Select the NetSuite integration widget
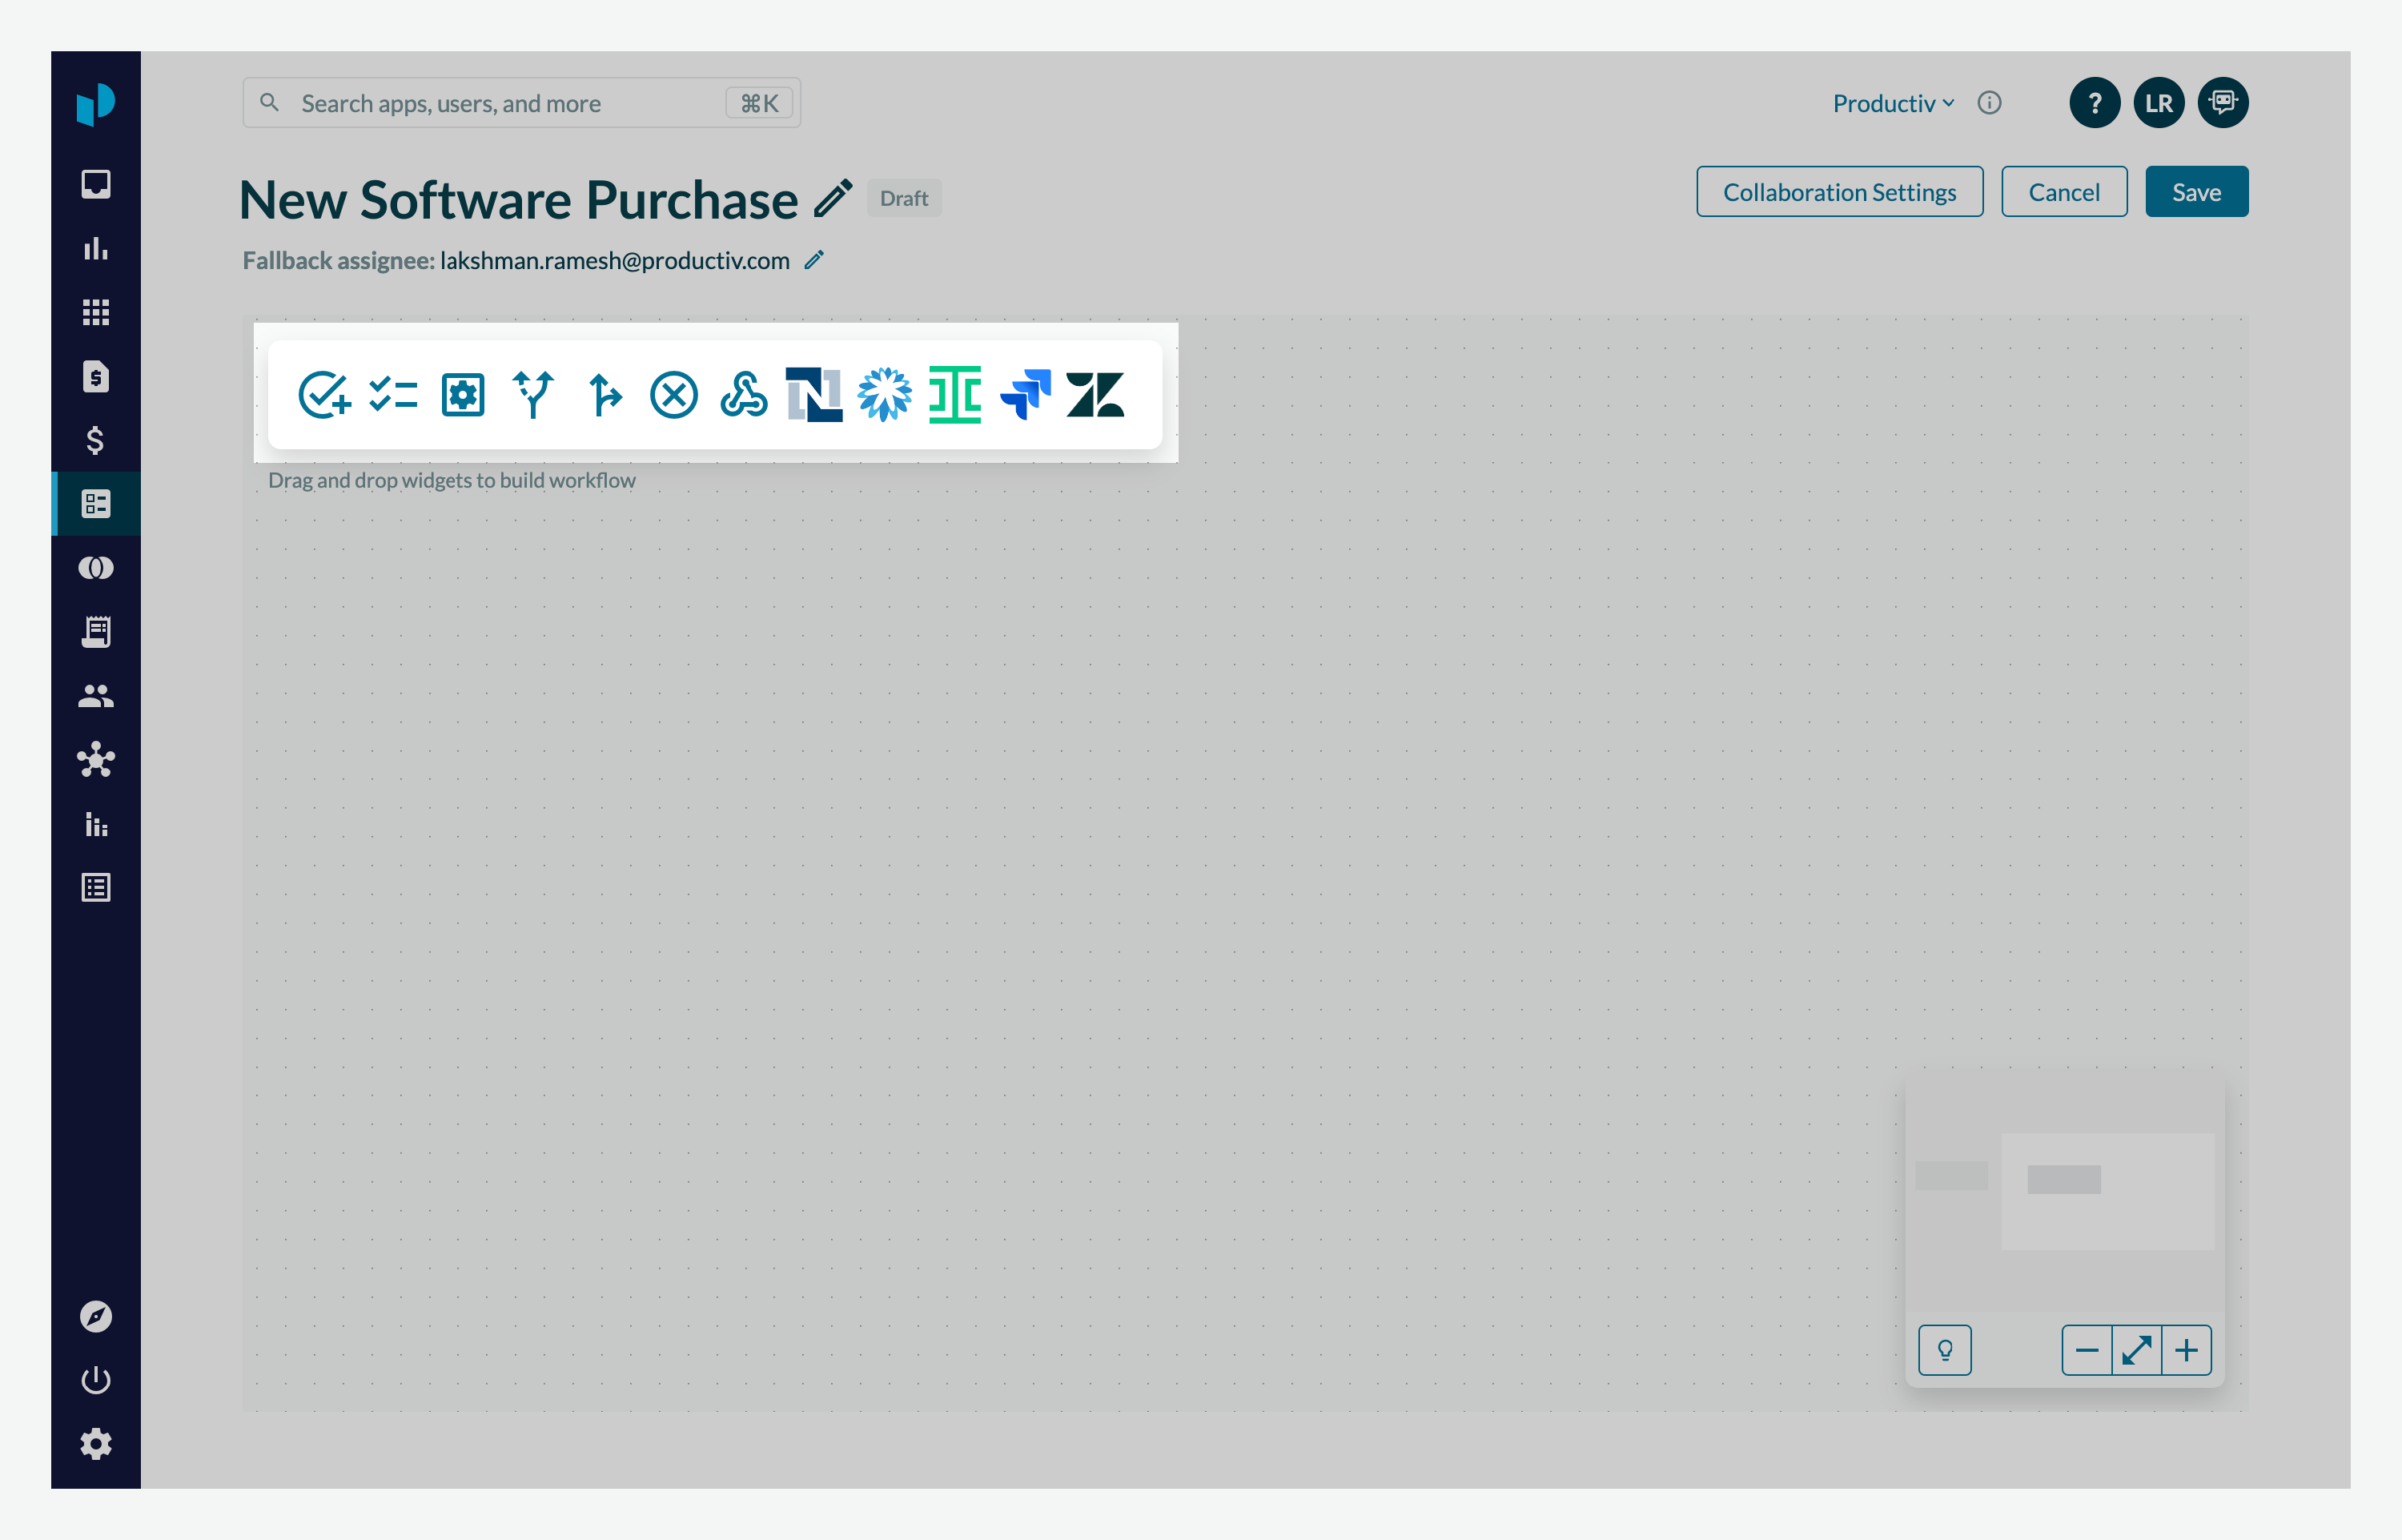This screenshot has height=1540, width=2402. [x=813, y=395]
